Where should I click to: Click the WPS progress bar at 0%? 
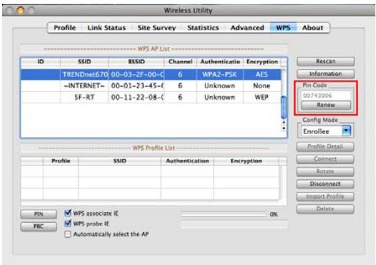[x=223, y=215]
